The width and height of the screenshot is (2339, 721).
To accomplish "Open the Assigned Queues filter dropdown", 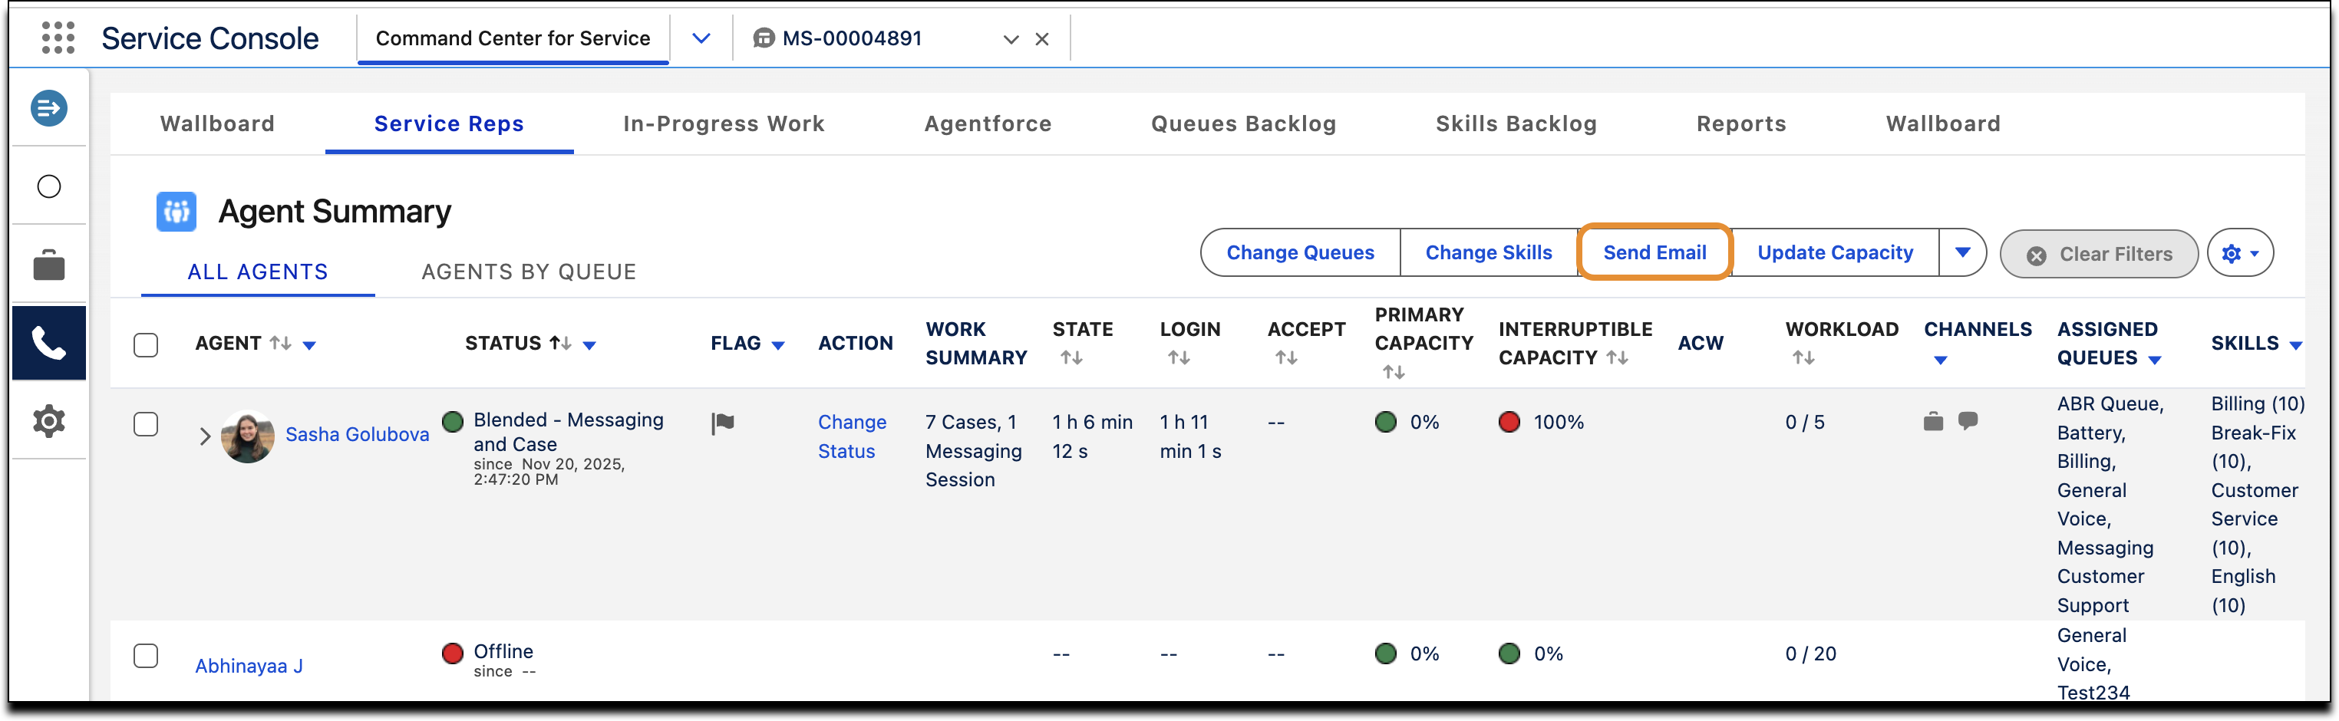I will pyautogui.click(x=2155, y=360).
